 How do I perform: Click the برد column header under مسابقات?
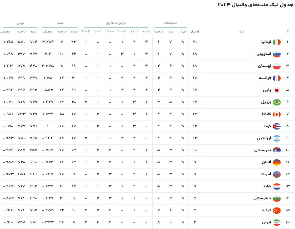(171, 32)
